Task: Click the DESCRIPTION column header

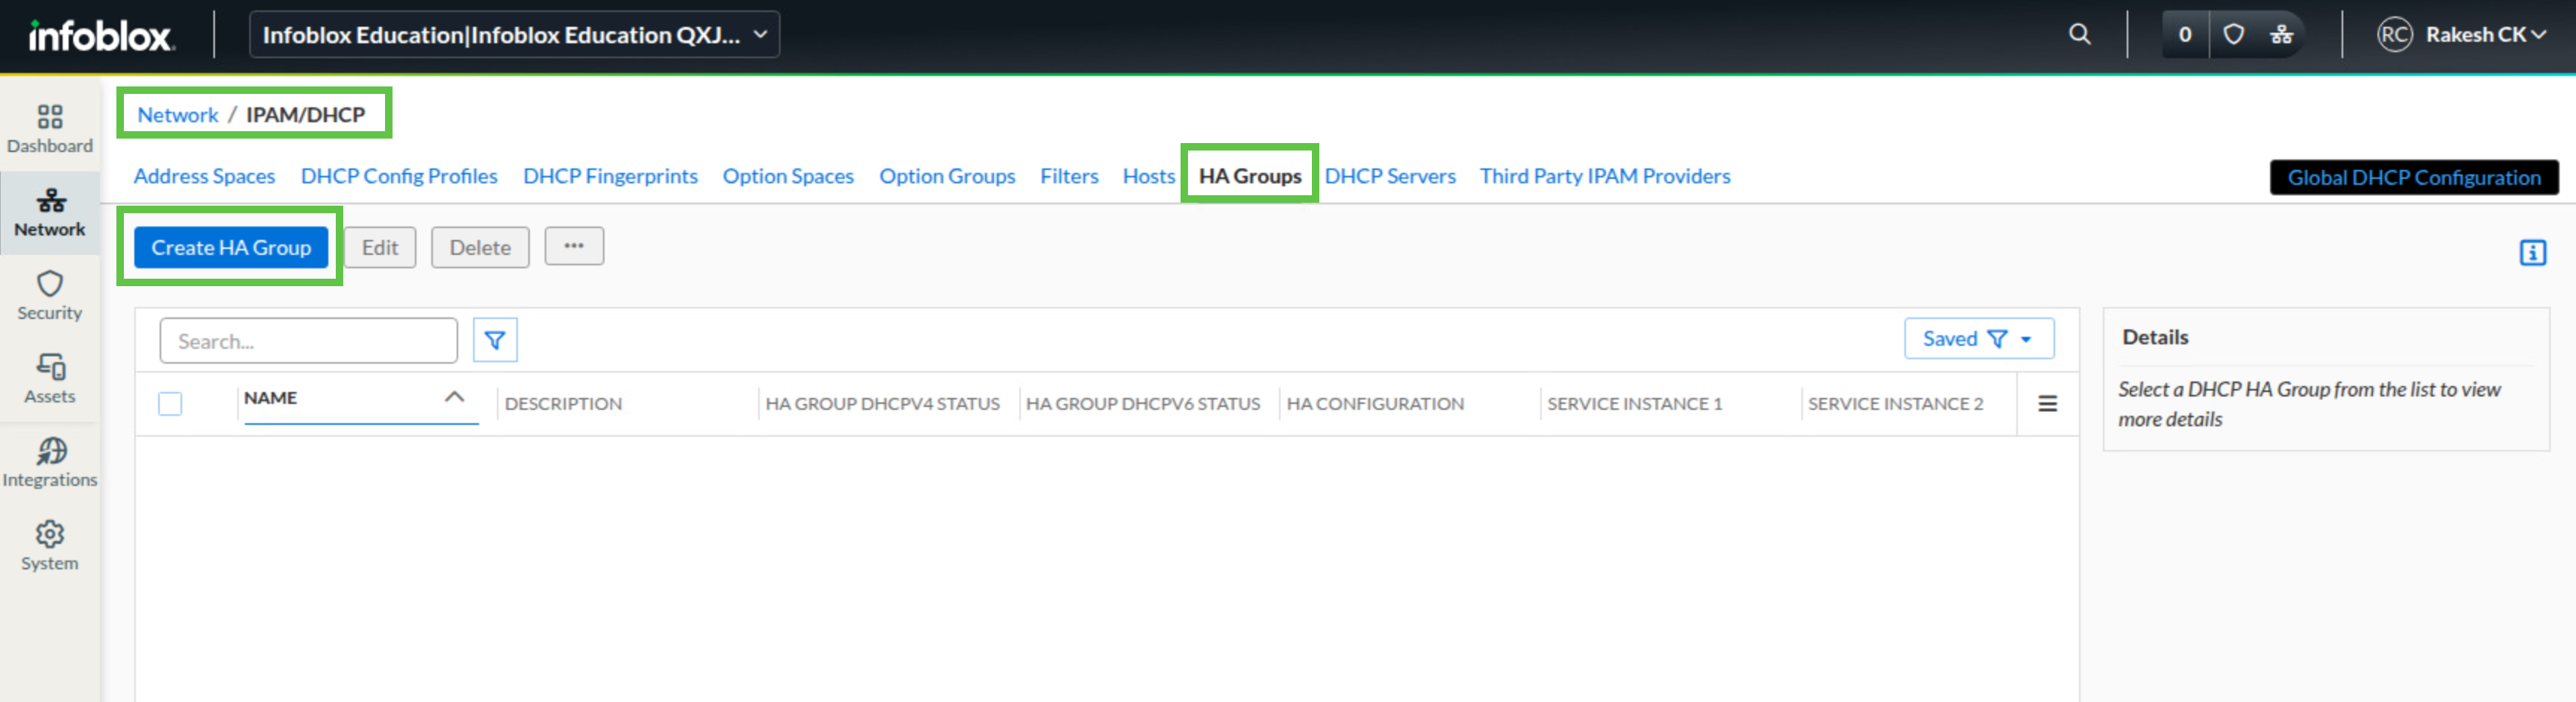Action: [563, 403]
